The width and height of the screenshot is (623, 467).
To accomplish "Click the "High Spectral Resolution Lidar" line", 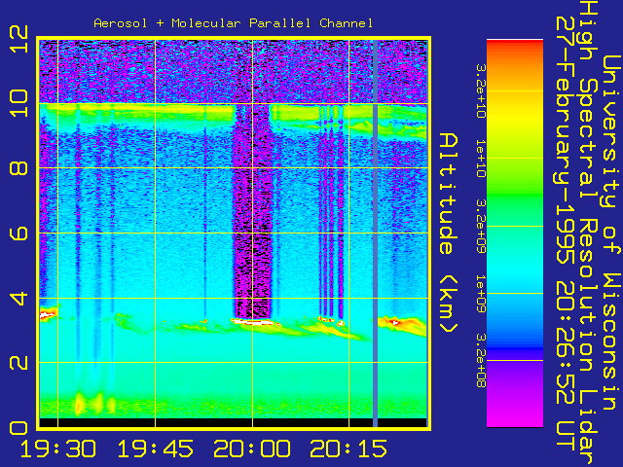I will click(588, 233).
